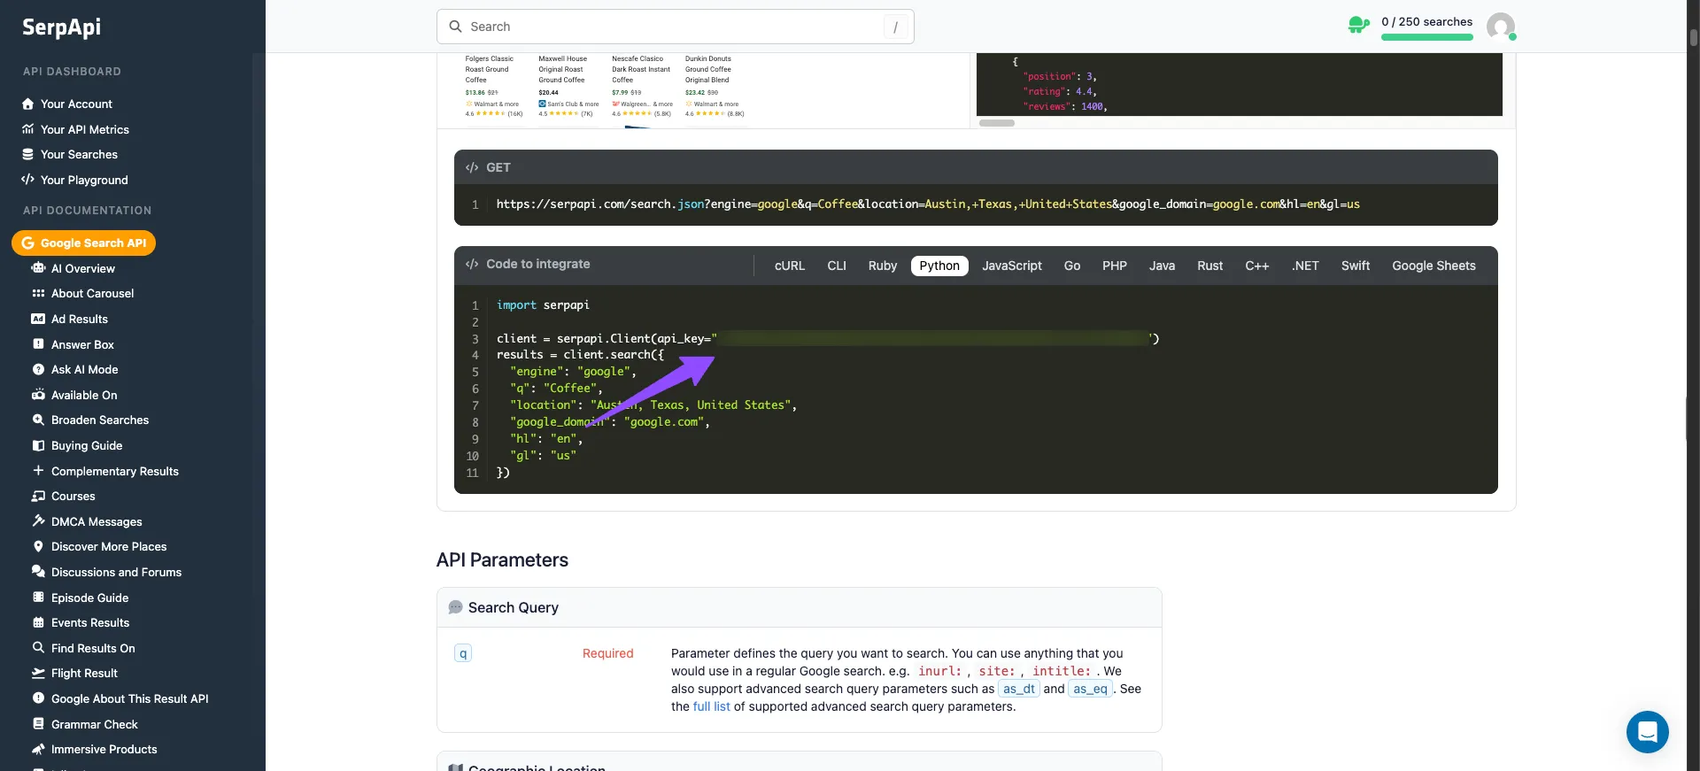
Task: Click the Available On icon
Action: [38, 395]
